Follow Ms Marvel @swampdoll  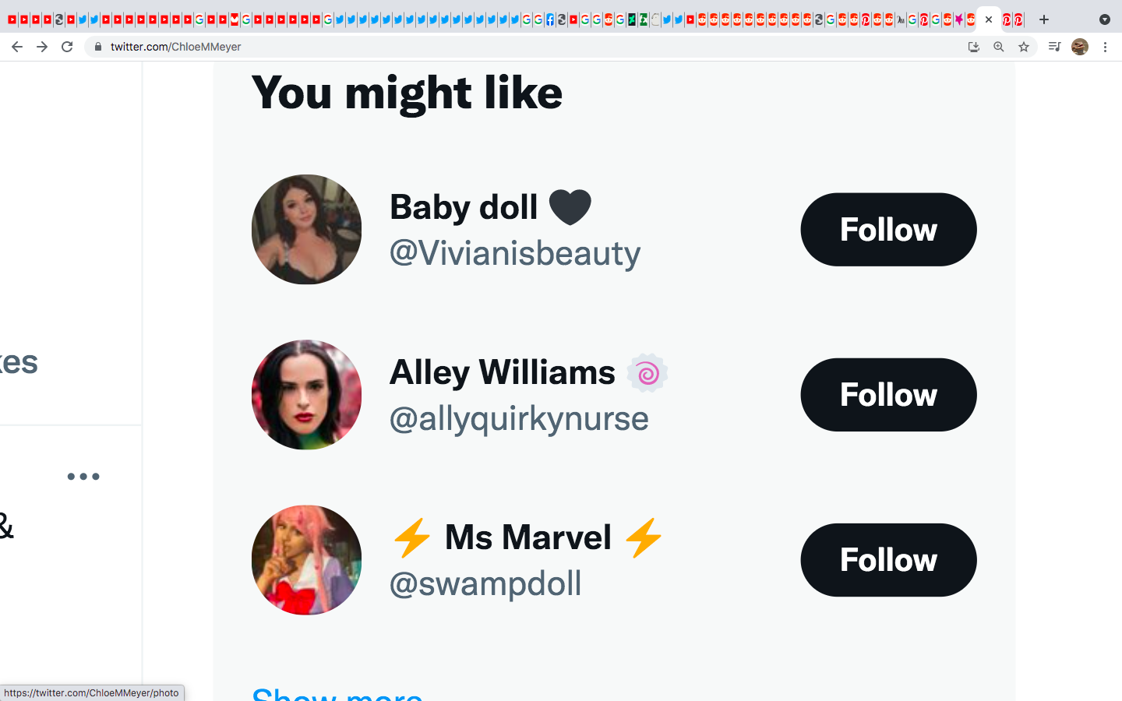pyautogui.click(x=888, y=560)
